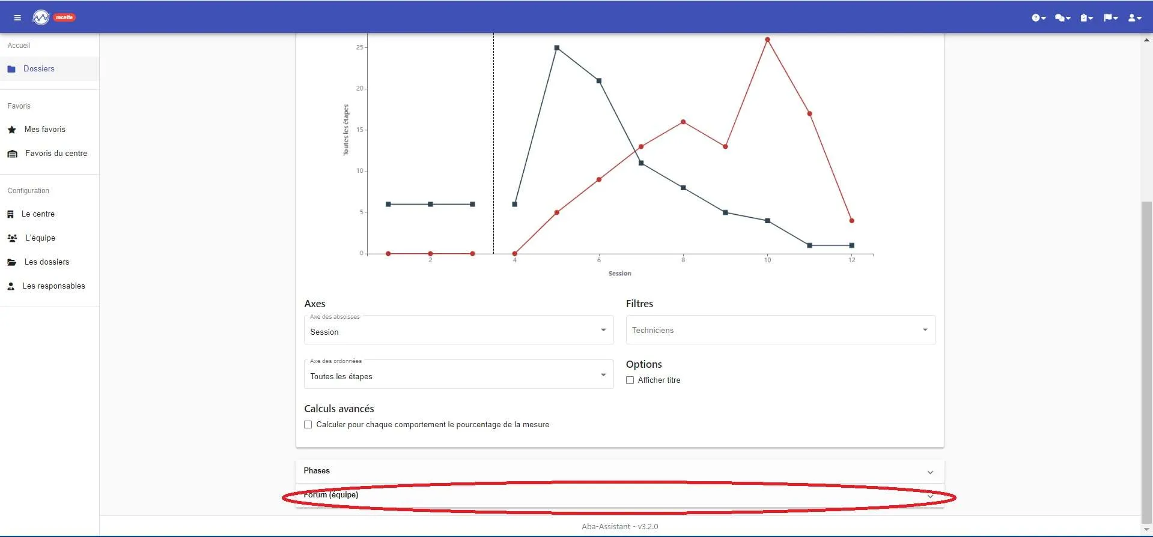Open Mes favoris in the sidebar
This screenshot has height=537, width=1153.
point(49,130)
